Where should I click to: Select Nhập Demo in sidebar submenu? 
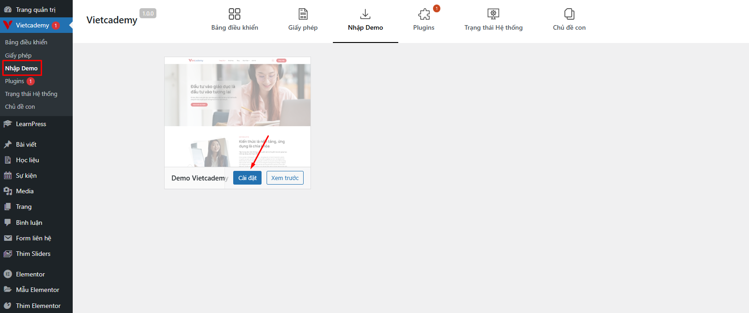click(x=21, y=68)
